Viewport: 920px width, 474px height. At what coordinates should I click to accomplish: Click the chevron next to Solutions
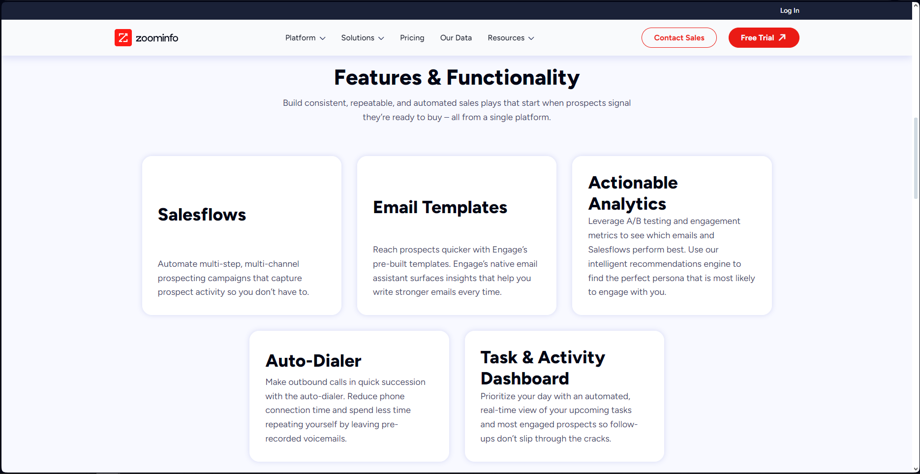pyautogui.click(x=381, y=38)
